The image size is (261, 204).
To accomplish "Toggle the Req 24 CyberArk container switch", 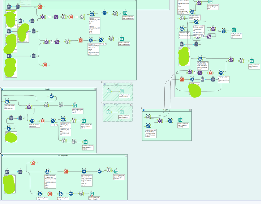I will pos(3,155).
